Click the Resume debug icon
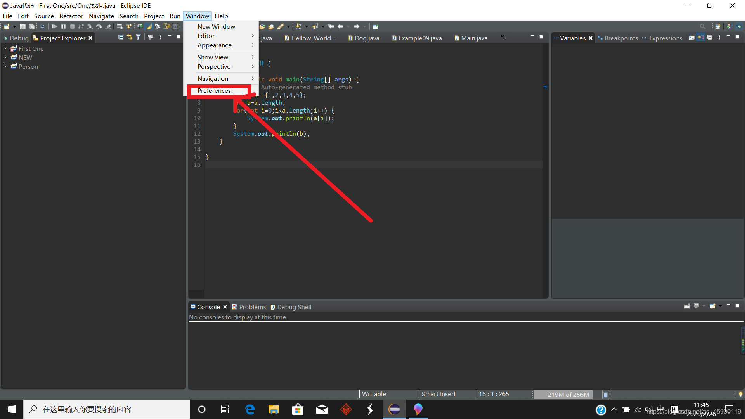 (54, 26)
